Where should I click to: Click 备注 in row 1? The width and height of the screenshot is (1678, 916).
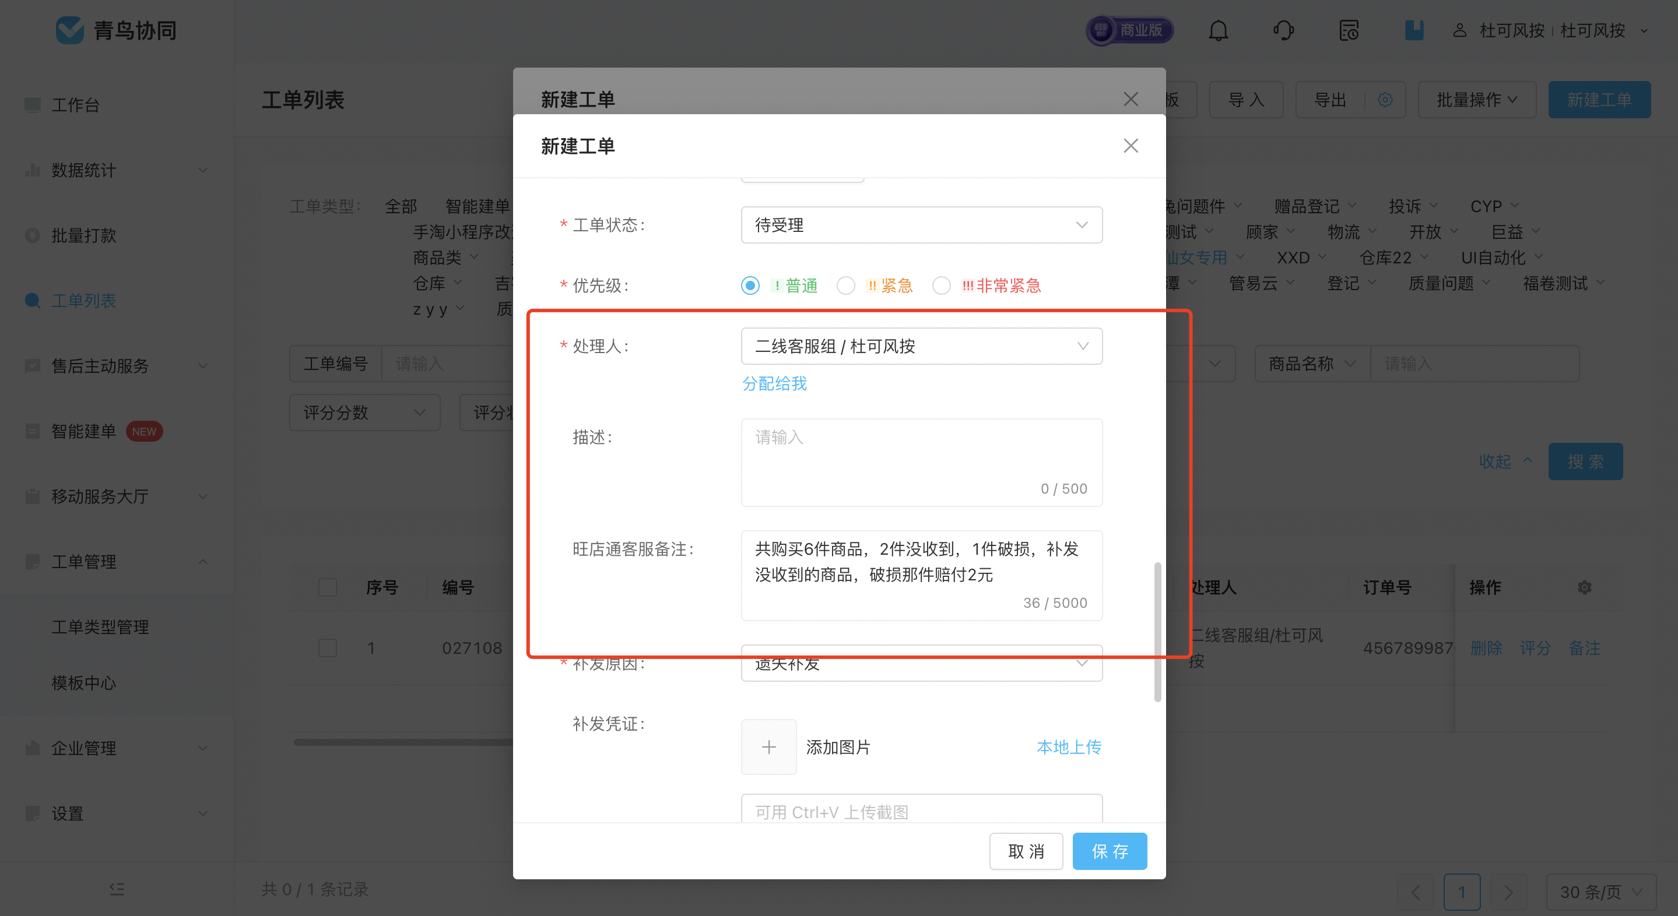click(x=1584, y=648)
